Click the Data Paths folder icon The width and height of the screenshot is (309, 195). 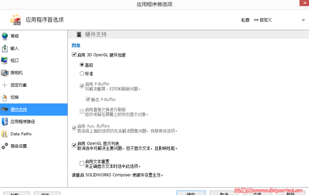point(4,134)
